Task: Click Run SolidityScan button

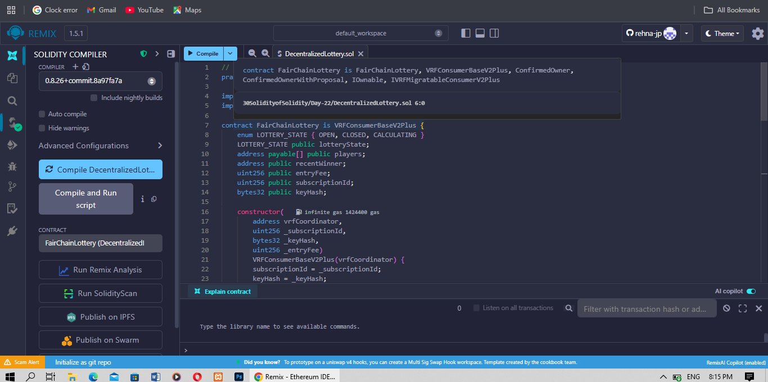Action: pos(101,293)
